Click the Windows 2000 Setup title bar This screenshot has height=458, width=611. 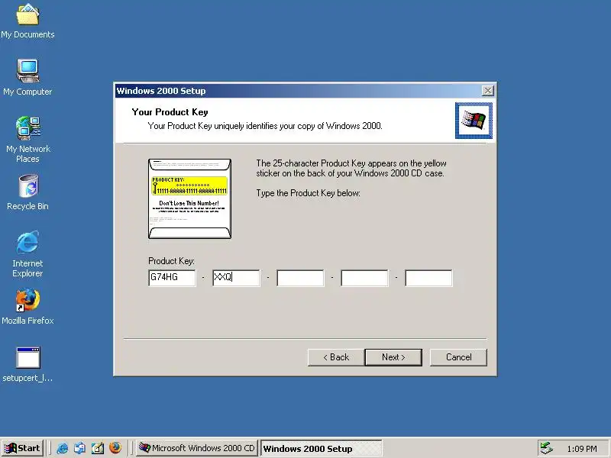point(298,91)
